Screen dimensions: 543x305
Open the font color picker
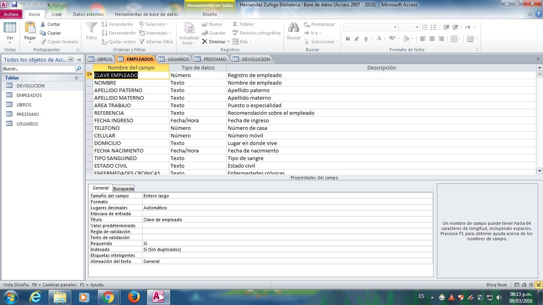tap(384, 39)
